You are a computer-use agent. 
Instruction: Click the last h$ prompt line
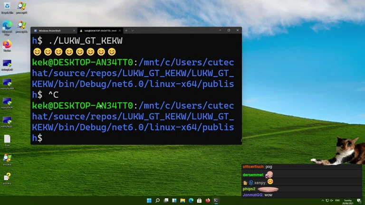[37, 138]
